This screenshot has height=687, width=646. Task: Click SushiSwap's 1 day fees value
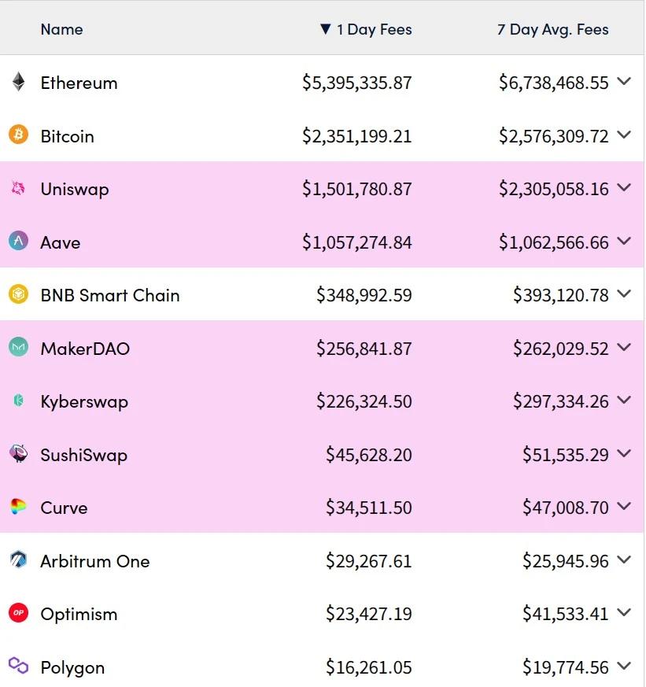point(368,454)
